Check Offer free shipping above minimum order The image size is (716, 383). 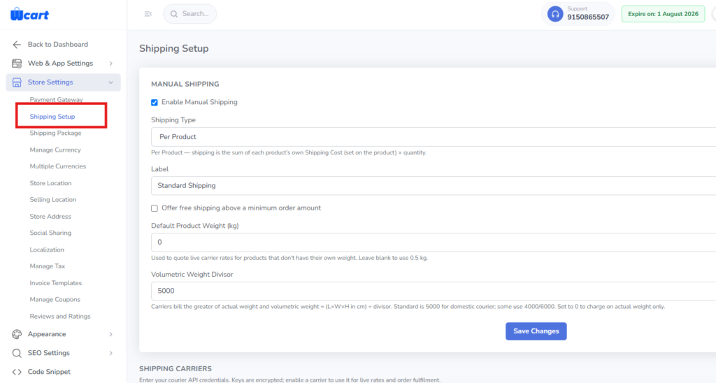[155, 208]
